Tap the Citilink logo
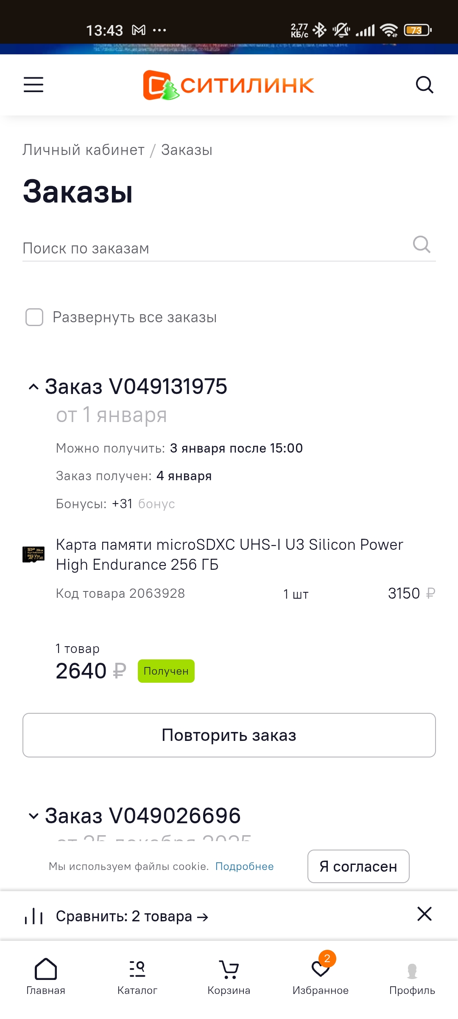The height and width of the screenshot is (1019, 458). pyautogui.click(x=229, y=85)
